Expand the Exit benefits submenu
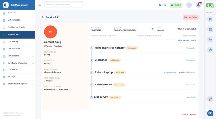The image size is (216, 119). 33,56
